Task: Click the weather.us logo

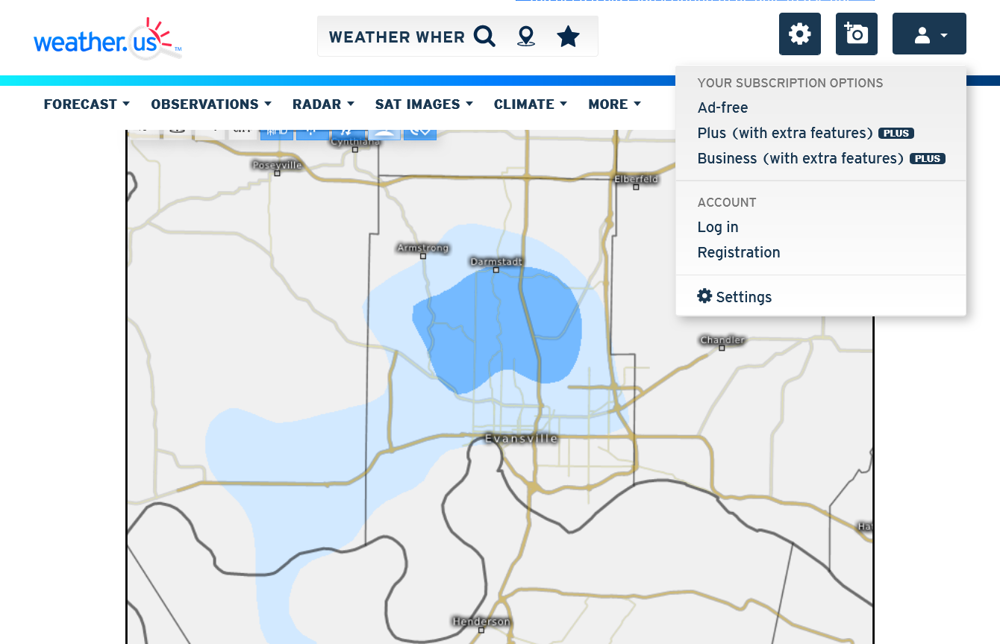Action: (107, 38)
